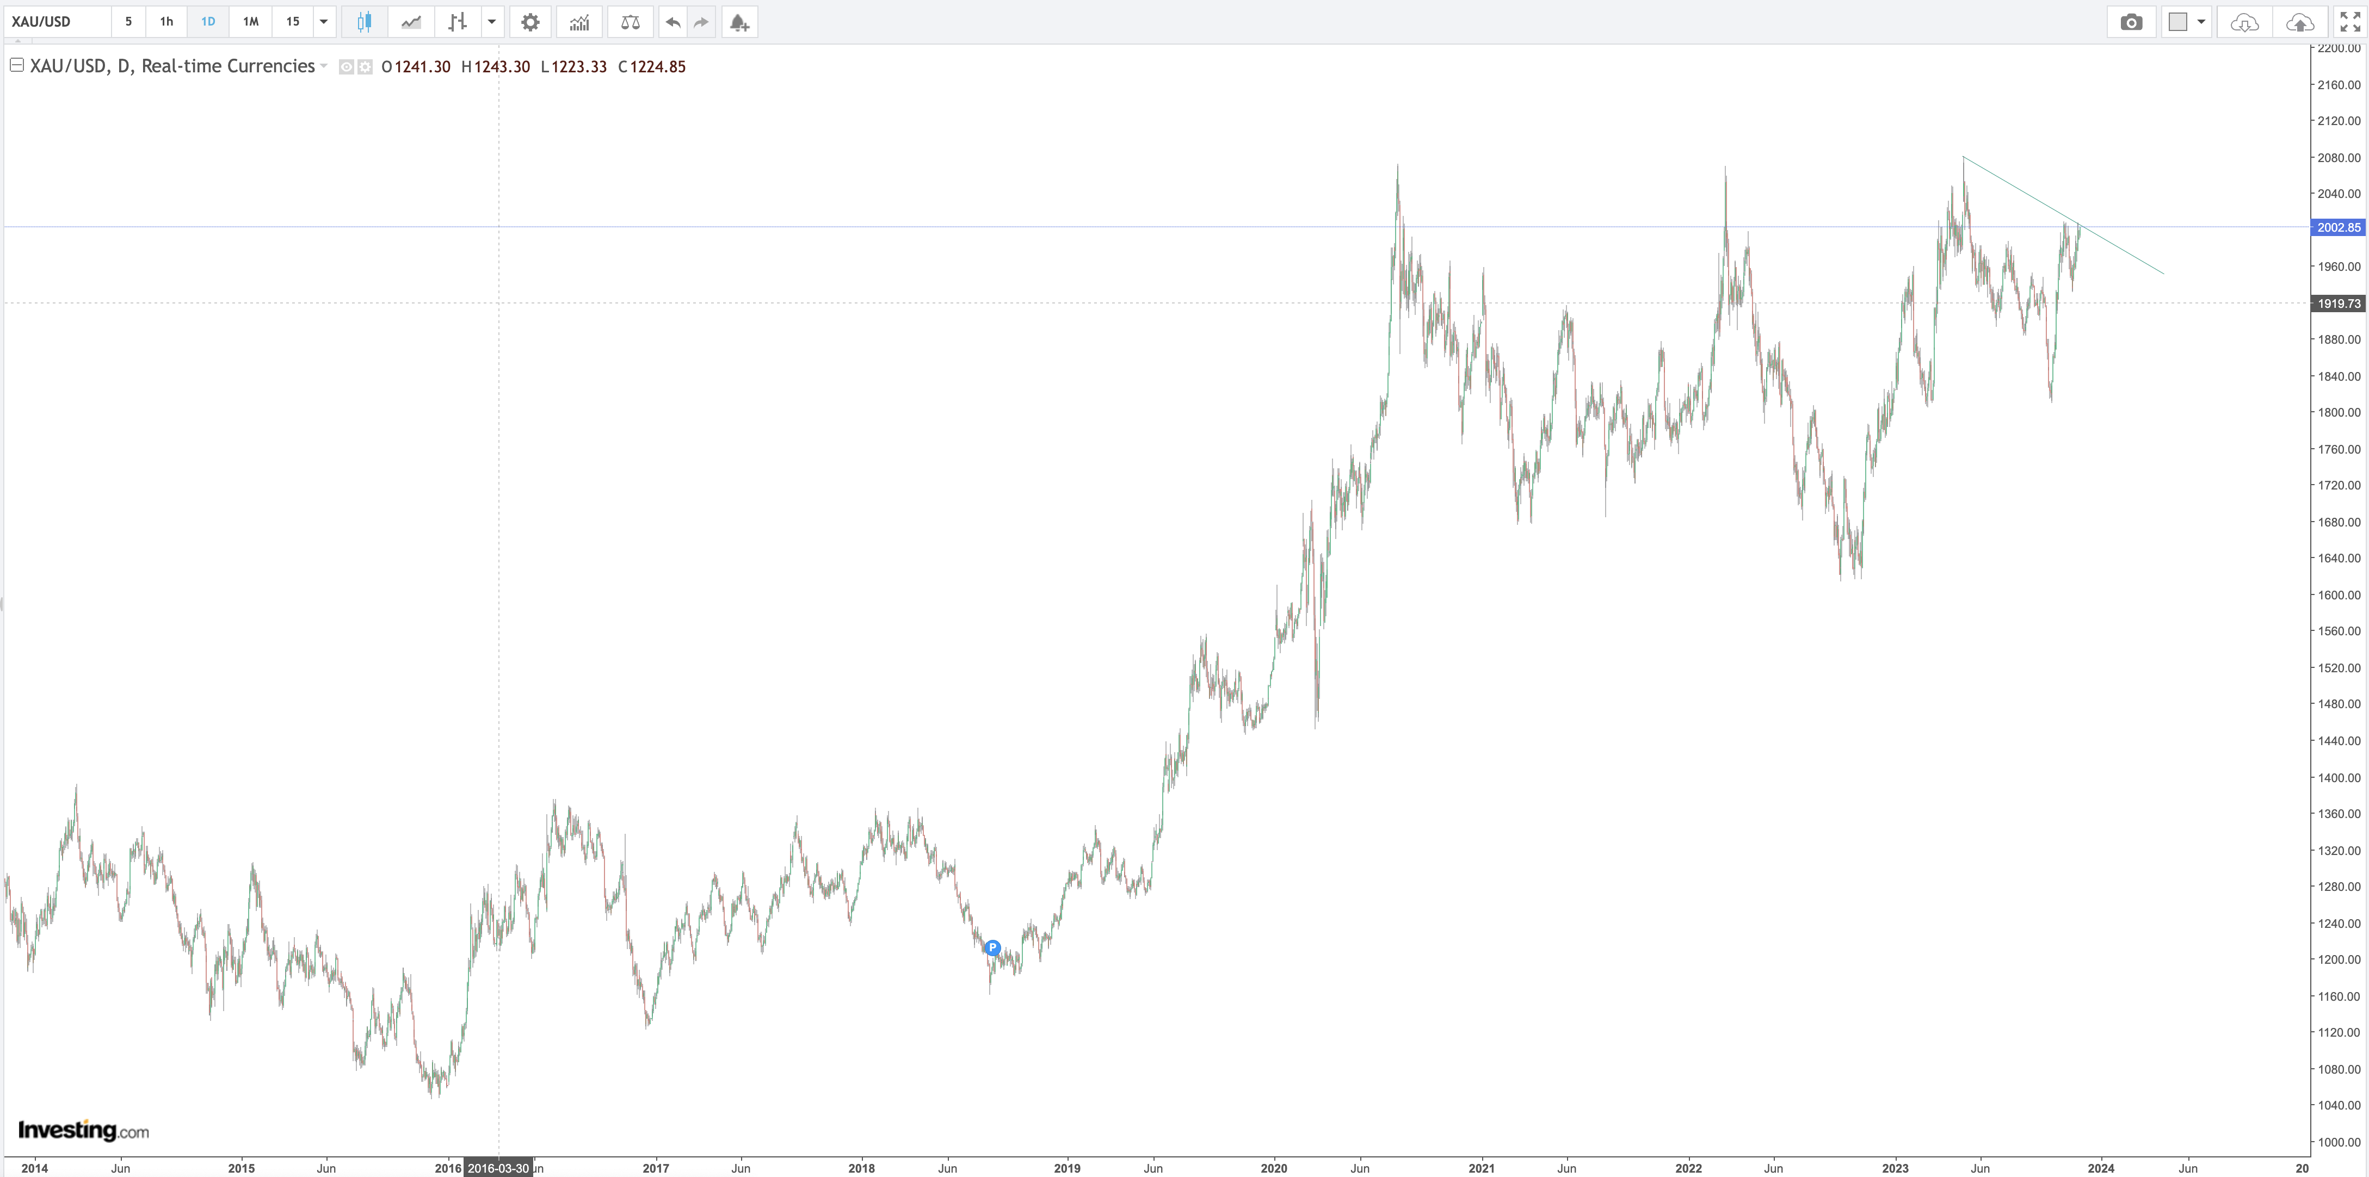Click the XAU/USD, D, Real-time Currencies title
Image resolution: width=2369 pixels, height=1177 pixels.
(172, 66)
